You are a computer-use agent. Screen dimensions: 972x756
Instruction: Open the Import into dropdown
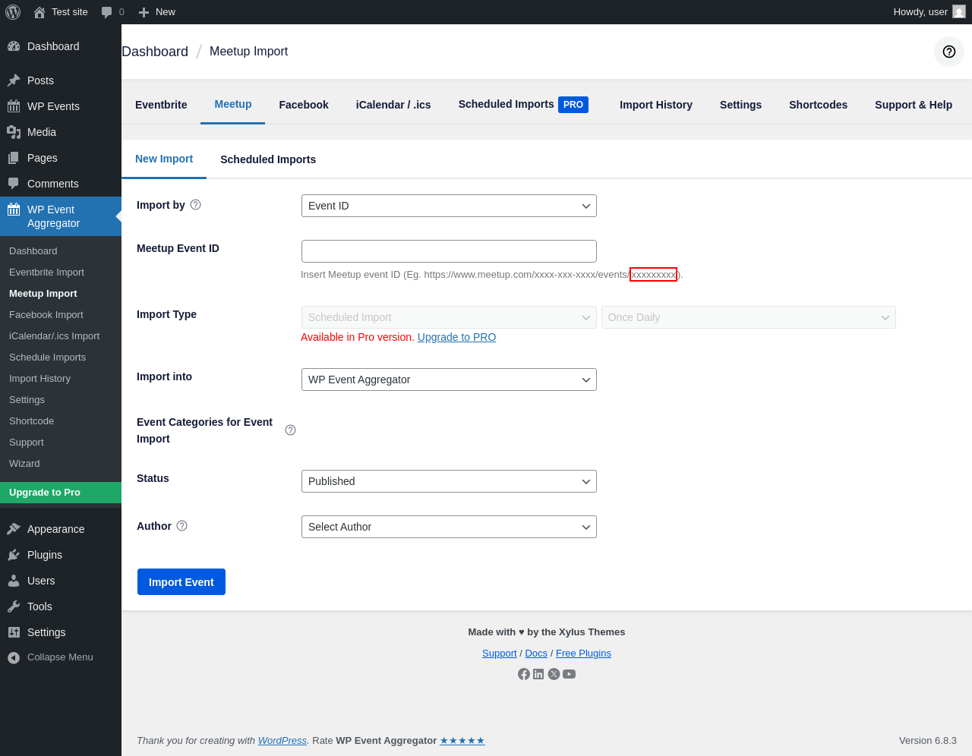pos(449,380)
